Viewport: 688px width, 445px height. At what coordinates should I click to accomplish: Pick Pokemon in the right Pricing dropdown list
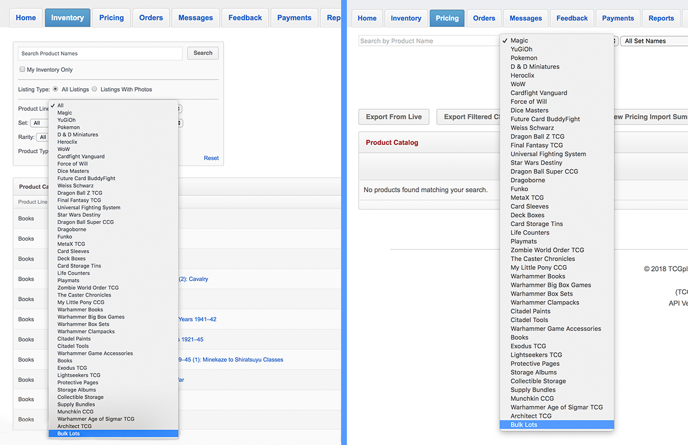click(557, 58)
